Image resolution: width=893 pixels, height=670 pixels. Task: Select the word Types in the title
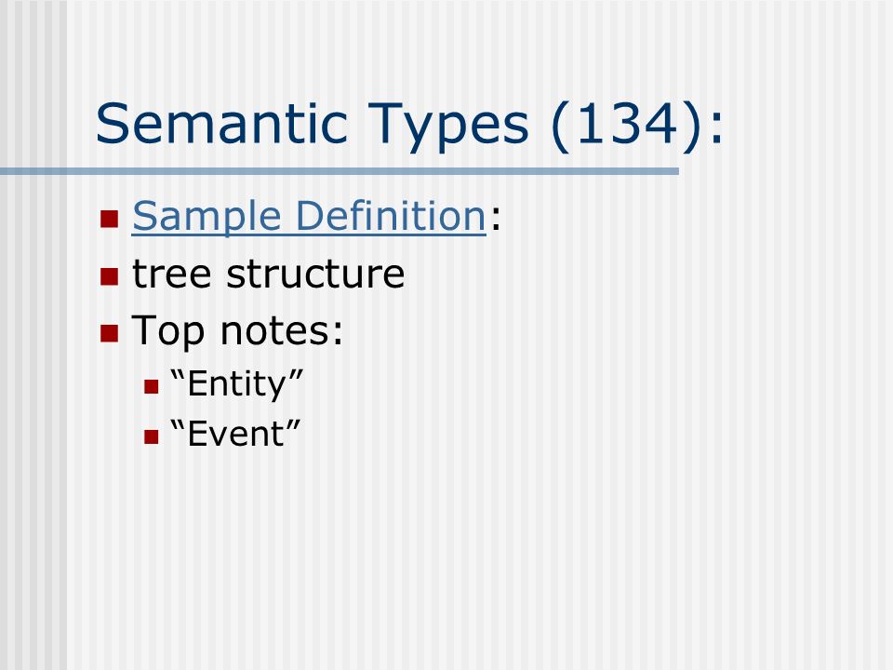pos(448,127)
